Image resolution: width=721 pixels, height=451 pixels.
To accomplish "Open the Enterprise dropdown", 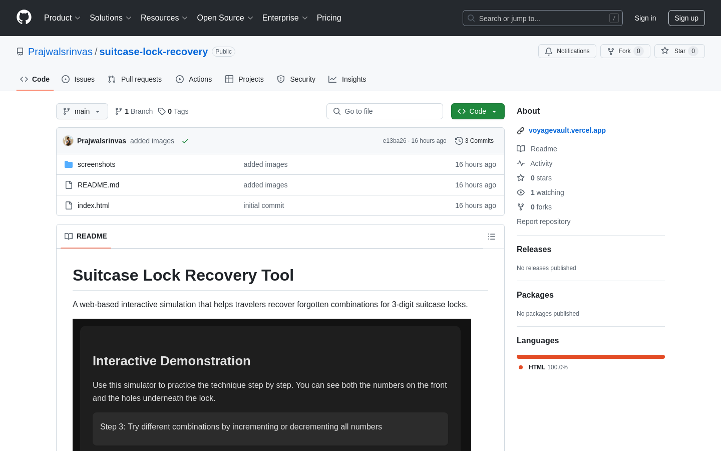I will [285, 18].
